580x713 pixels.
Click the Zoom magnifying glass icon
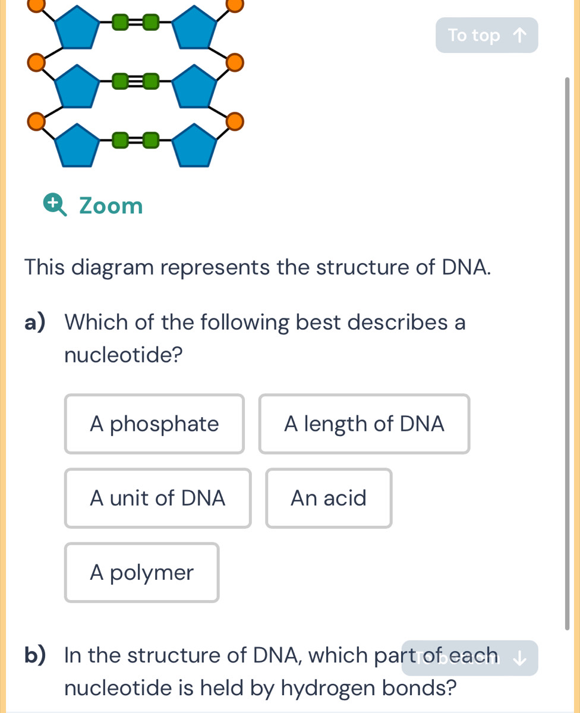click(55, 204)
